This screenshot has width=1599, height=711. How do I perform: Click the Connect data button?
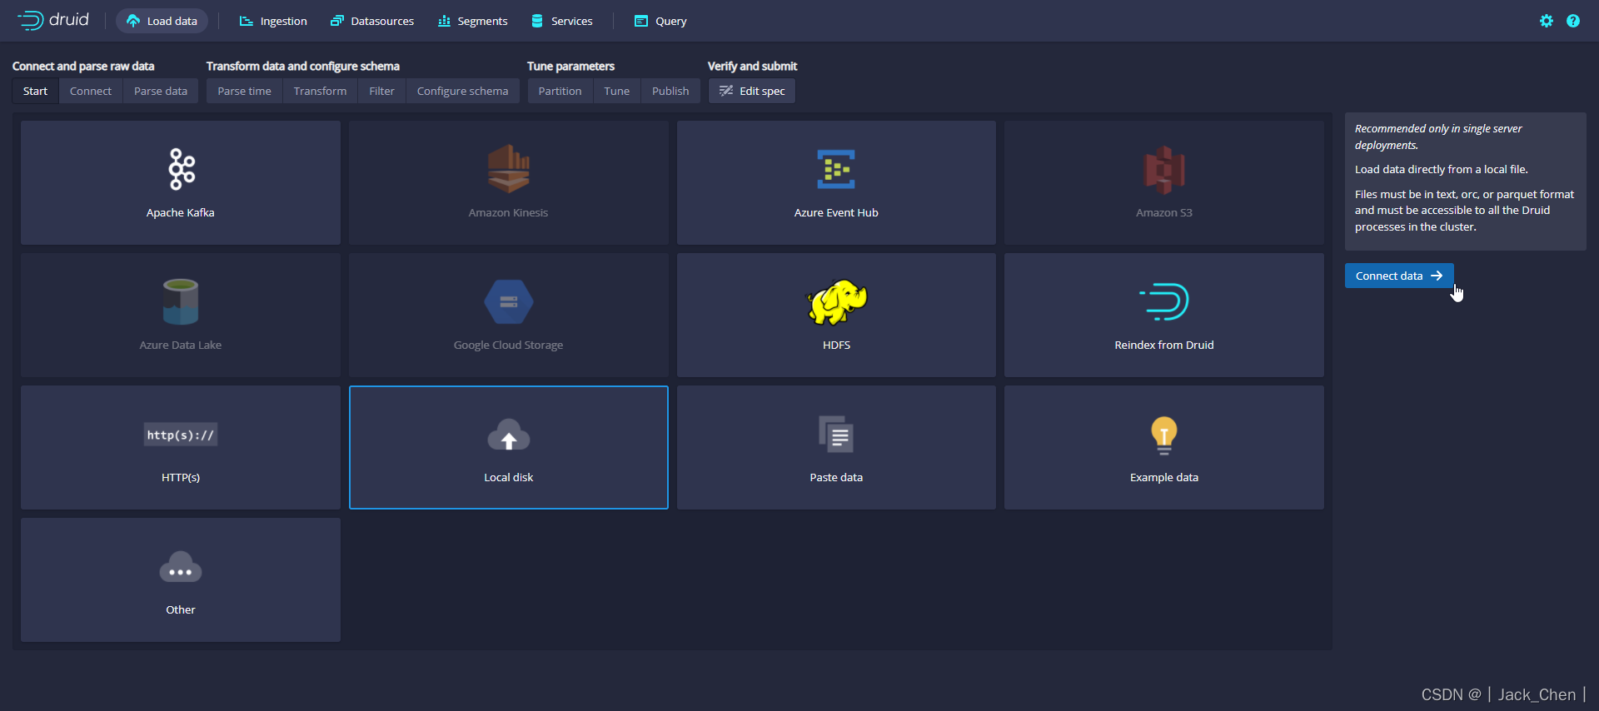(1399, 276)
